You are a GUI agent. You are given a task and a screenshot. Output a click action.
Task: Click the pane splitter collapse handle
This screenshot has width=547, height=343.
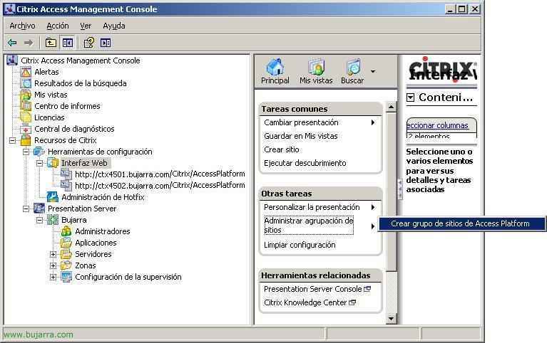[400, 189]
